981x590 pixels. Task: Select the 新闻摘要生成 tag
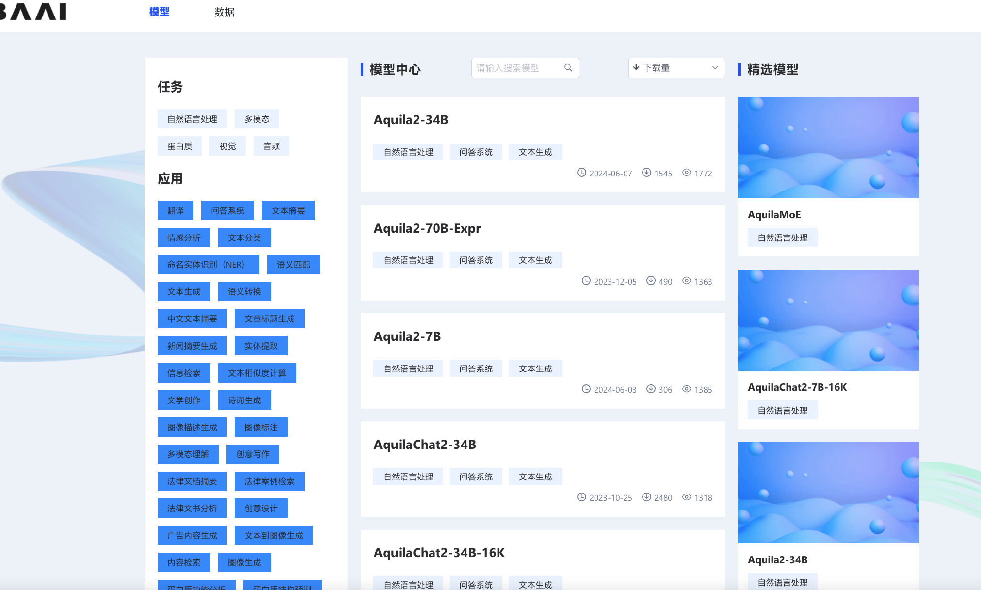click(192, 346)
